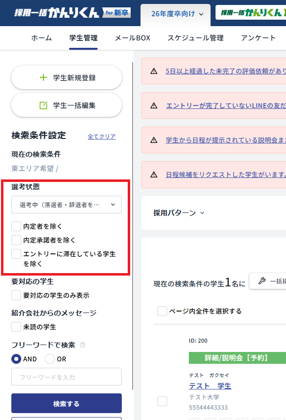286x420 pixels.
Task: Open 日程候補をリクエストした学生 link
Action: (226, 175)
